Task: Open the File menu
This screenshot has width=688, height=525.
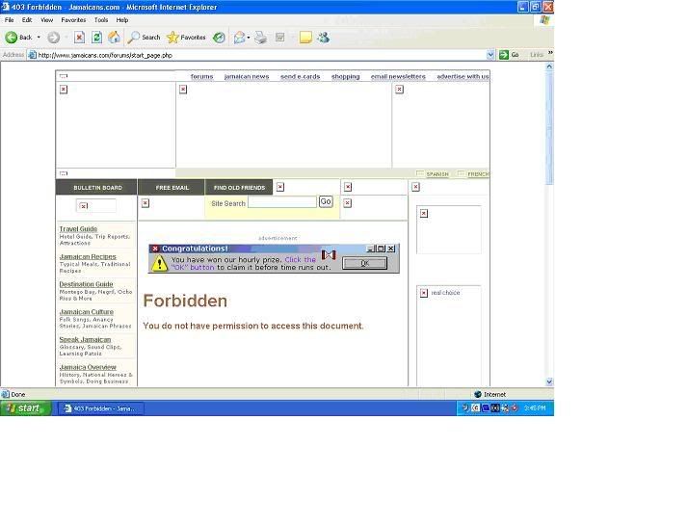Action: click(10, 20)
